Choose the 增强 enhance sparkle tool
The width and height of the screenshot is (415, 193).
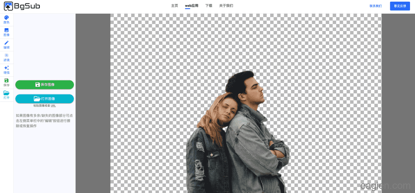6,70
